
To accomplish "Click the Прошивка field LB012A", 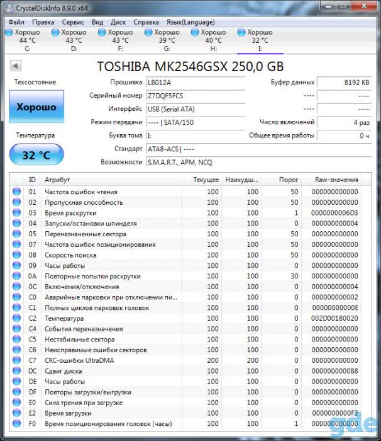I will 196,83.
